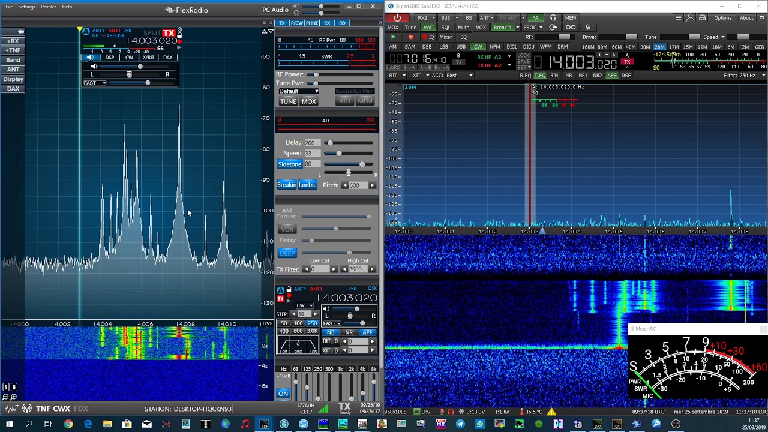Viewport: 768px width, 432px height.
Task: Toggle the DEXP button in FlexRadio
Action: pyautogui.click(x=287, y=253)
